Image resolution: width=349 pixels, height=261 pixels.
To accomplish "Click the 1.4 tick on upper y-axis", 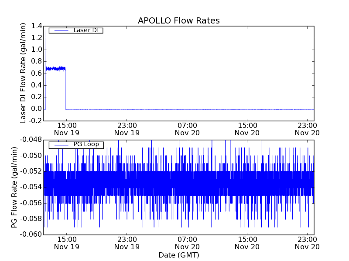I will coord(37,26).
